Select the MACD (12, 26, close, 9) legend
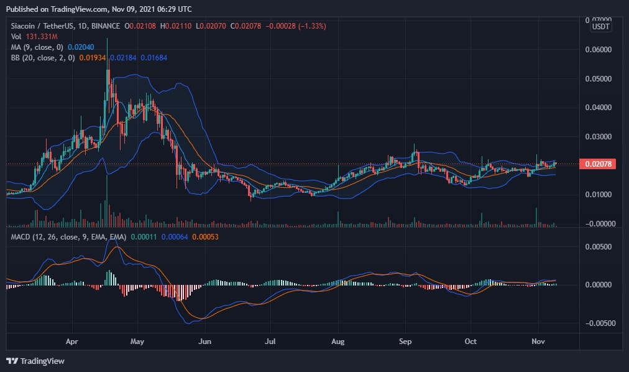The height and width of the screenshot is (372, 629). [68, 237]
